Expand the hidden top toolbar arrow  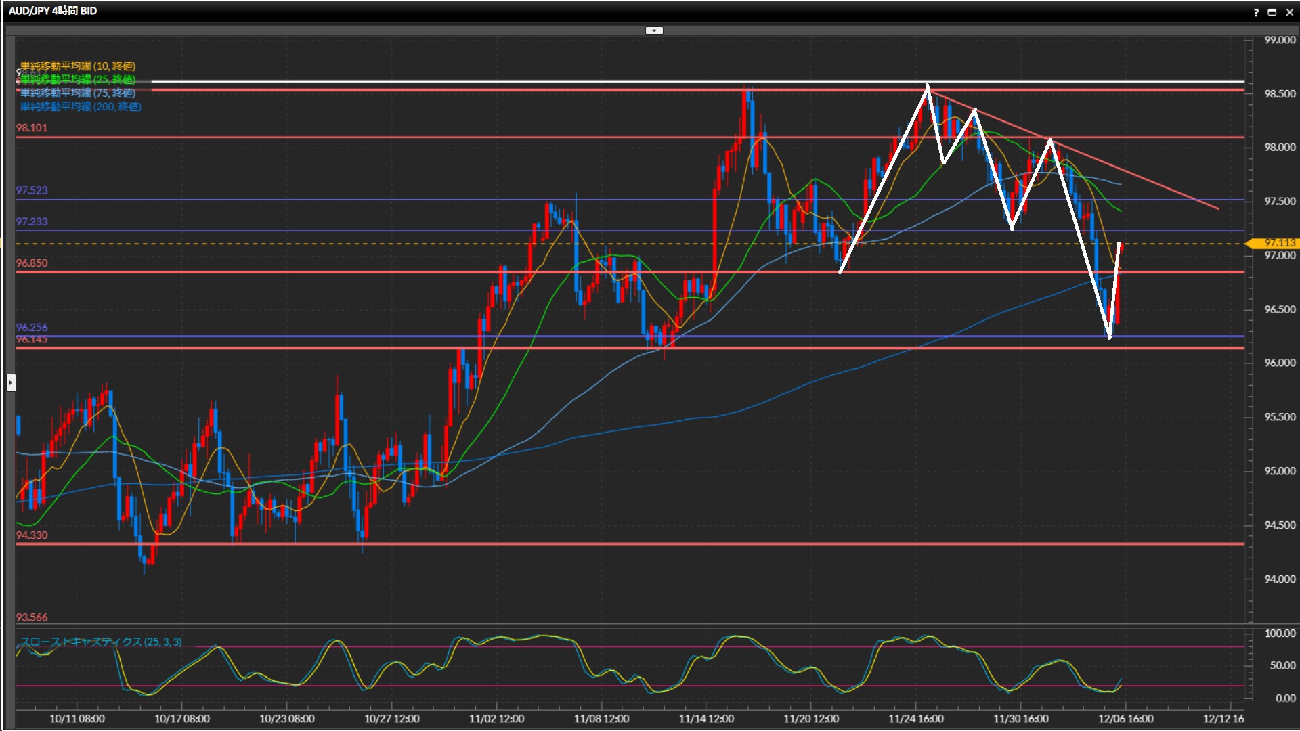click(654, 30)
